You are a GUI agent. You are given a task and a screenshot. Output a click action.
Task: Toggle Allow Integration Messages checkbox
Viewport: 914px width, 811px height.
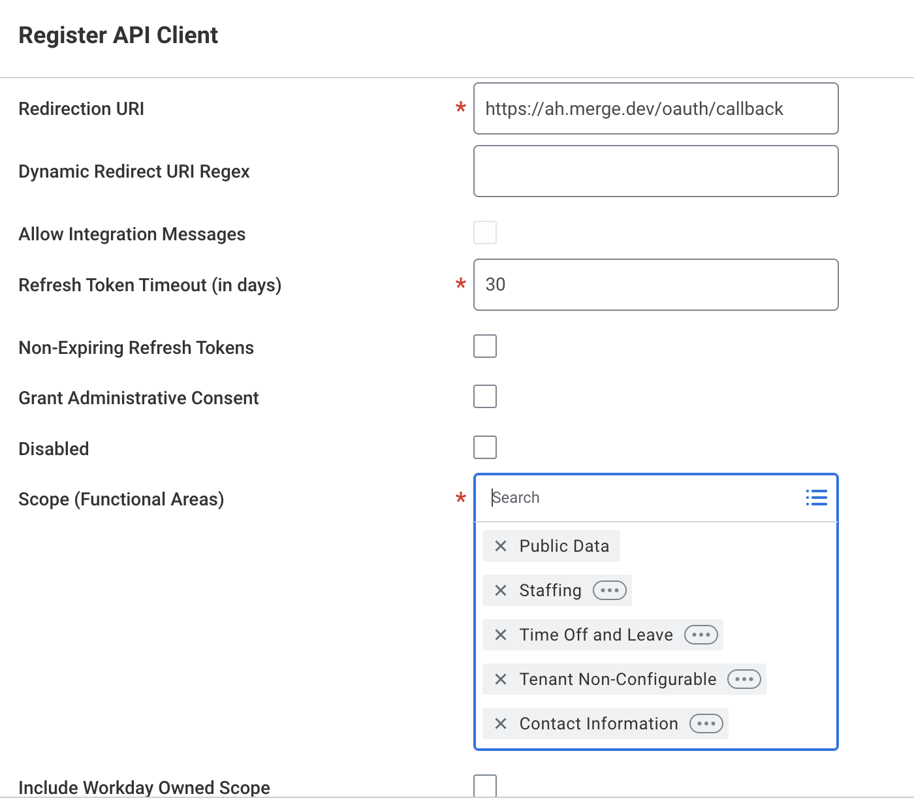point(485,232)
